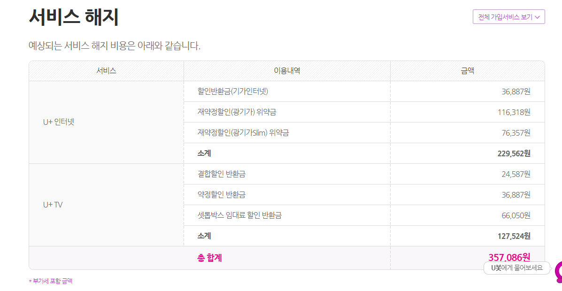
Task: Click the 357,086원 grand total amount
Action: pyautogui.click(x=509, y=257)
